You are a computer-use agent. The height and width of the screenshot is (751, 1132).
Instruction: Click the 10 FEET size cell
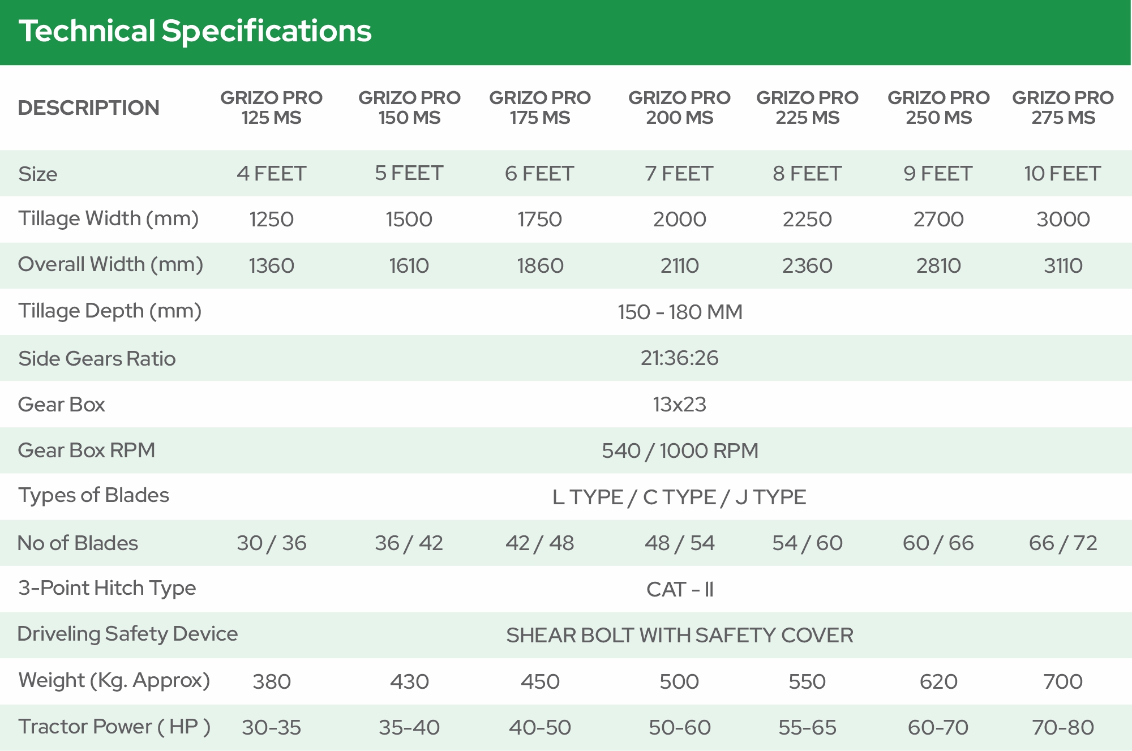(x=1063, y=173)
